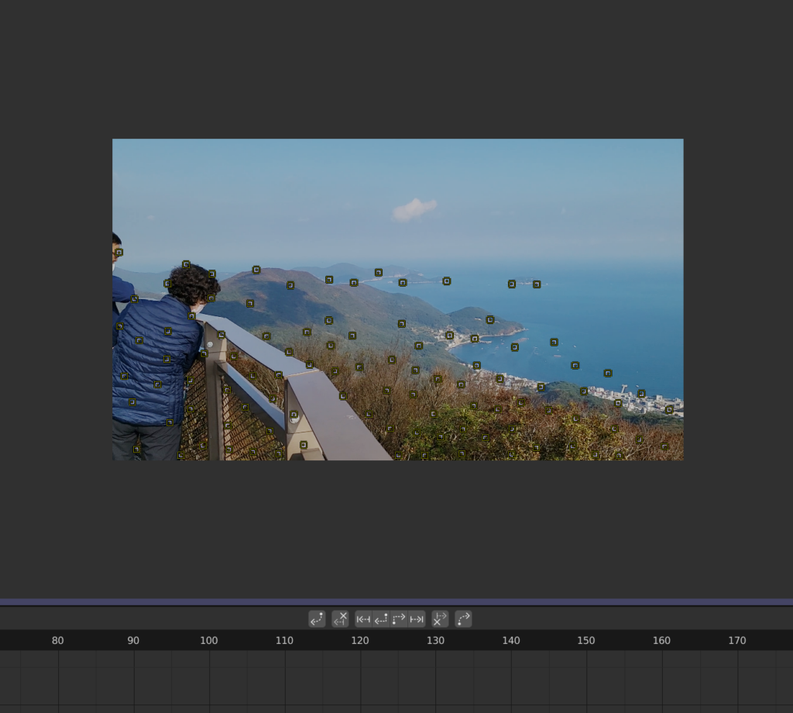Select frame 110 on the timeline ruler
This screenshot has height=713, width=793.
[x=284, y=640]
